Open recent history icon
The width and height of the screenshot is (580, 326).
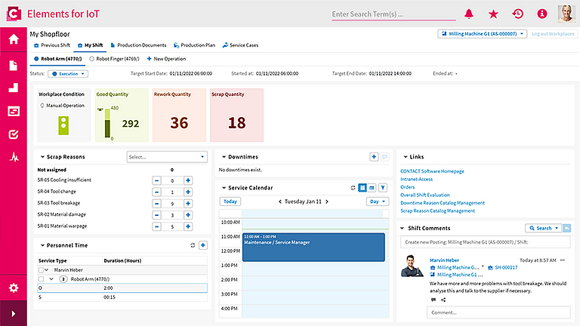(x=517, y=14)
